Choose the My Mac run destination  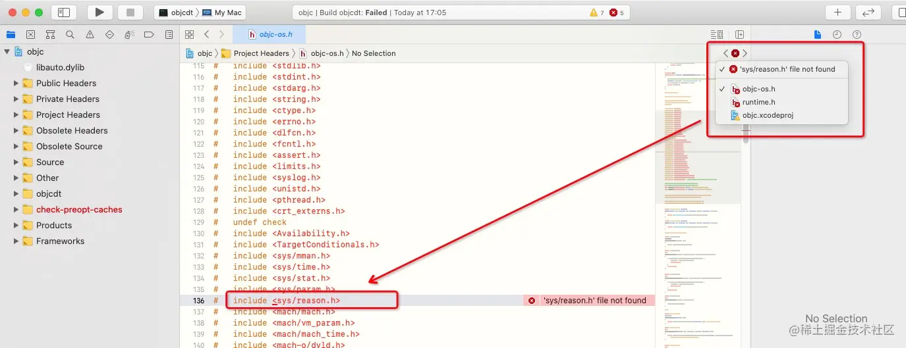(222, 12)
